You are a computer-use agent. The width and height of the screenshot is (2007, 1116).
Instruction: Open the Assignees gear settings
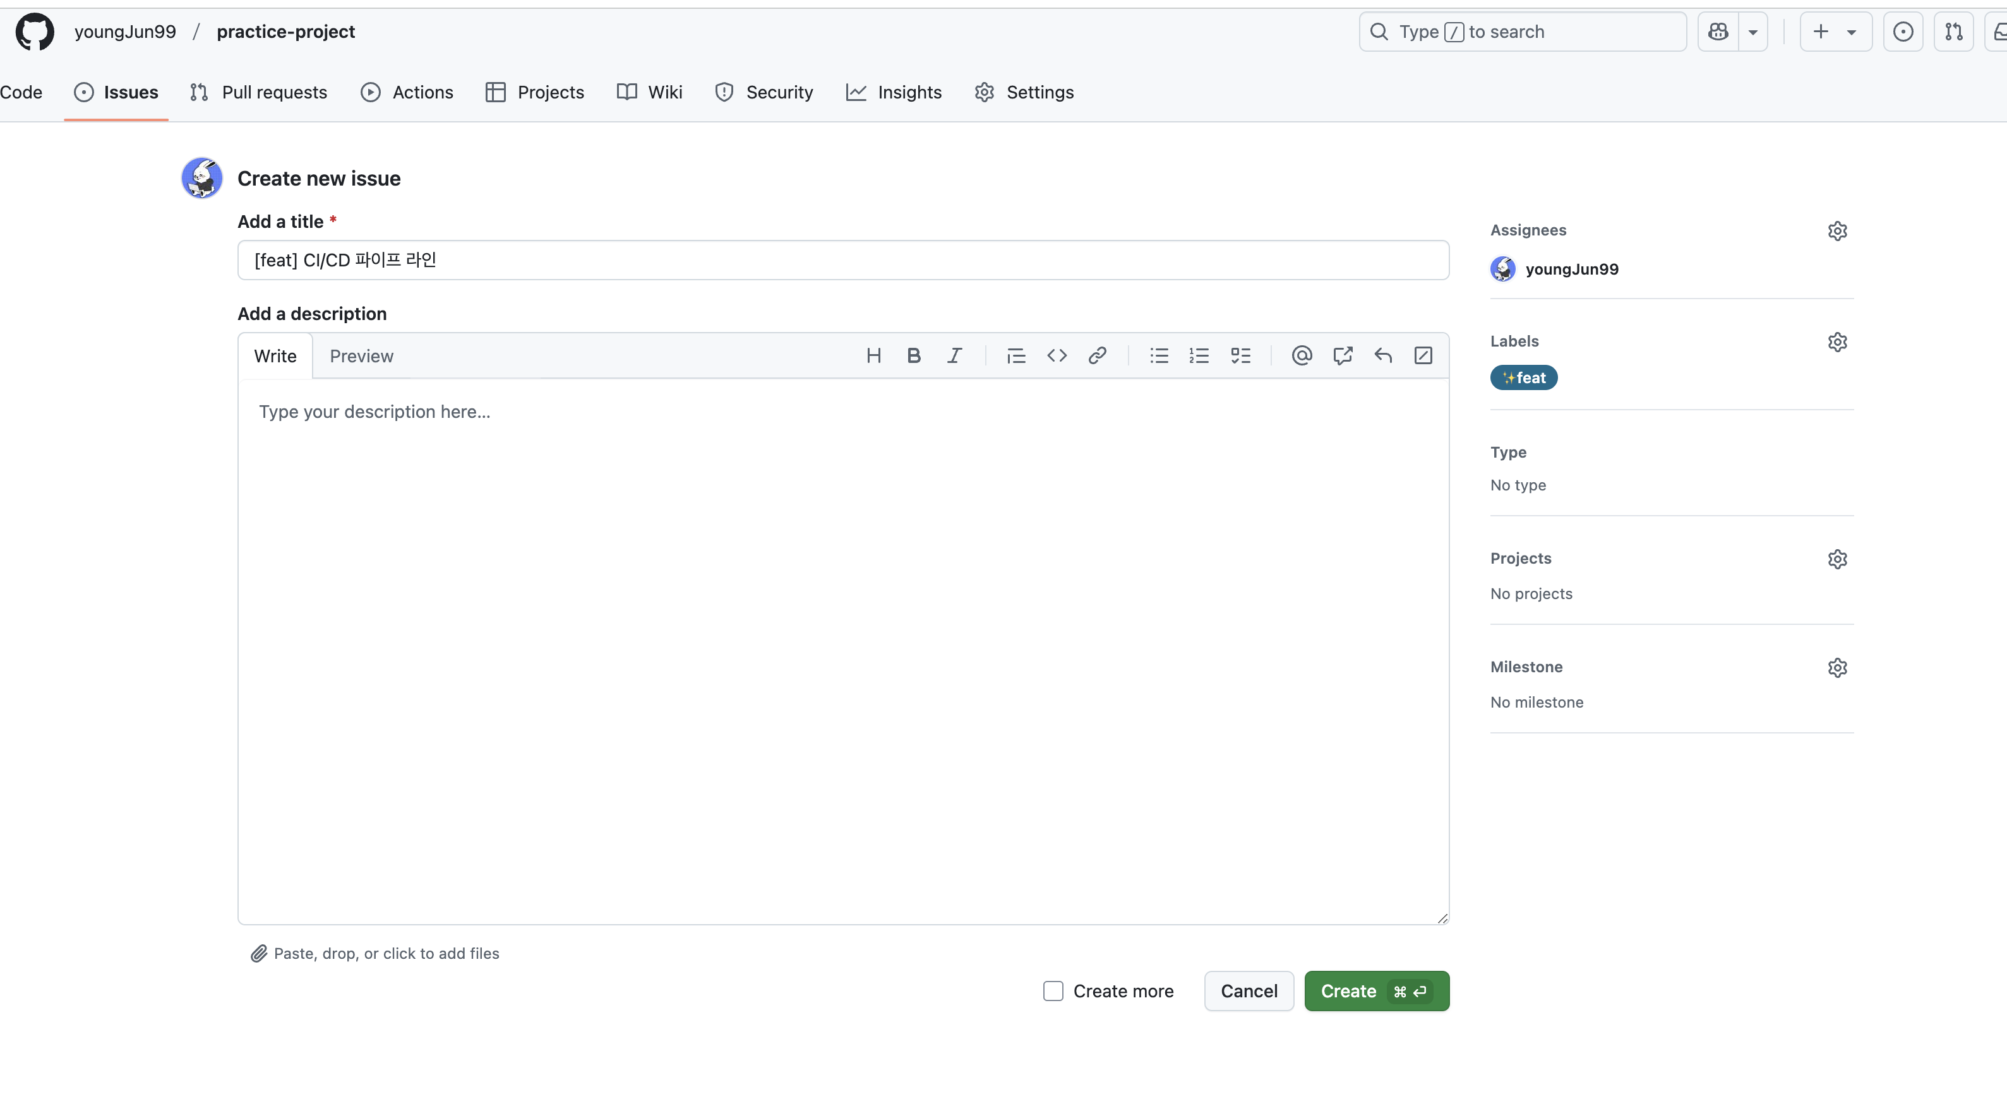point(1837,231)
